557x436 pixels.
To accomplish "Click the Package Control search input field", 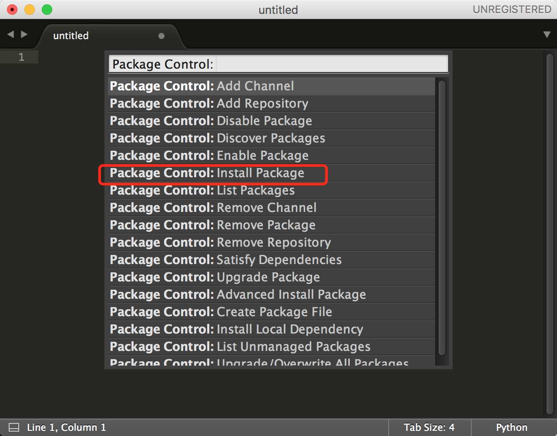I will pyautogui.click(x=278, y=64).
